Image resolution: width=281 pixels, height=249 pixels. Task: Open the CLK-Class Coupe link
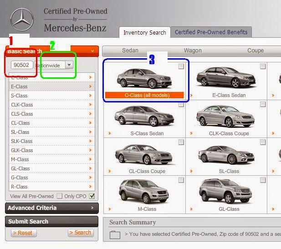tap(229, 133)
